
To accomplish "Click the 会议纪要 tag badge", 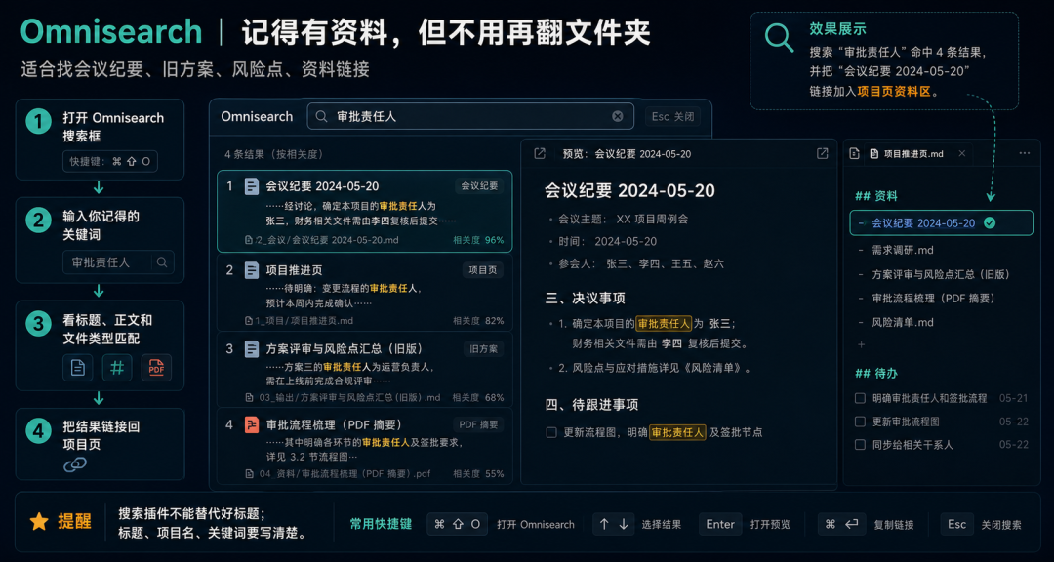I will click(479, 186).
